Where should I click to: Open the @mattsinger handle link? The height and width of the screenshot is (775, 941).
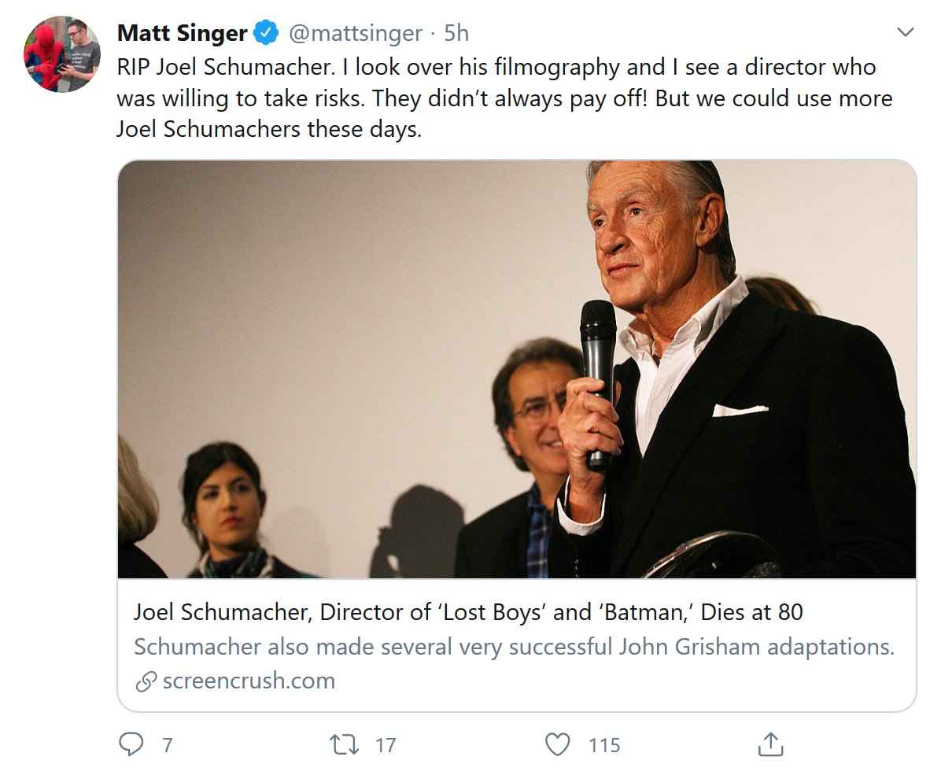tap(356, 33)
